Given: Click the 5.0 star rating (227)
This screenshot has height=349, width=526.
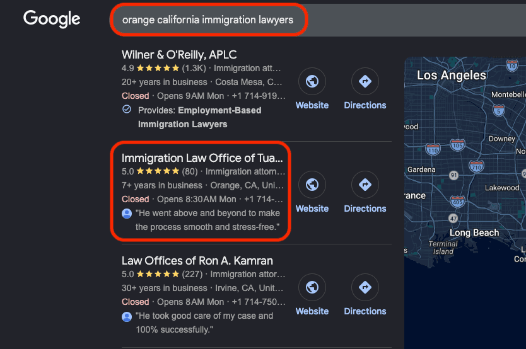Looking at the screenshot, I should tap(162, 274).
